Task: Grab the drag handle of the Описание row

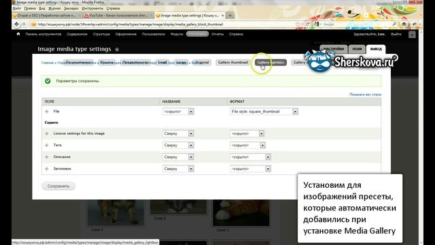Action: [x=47, y=157]
